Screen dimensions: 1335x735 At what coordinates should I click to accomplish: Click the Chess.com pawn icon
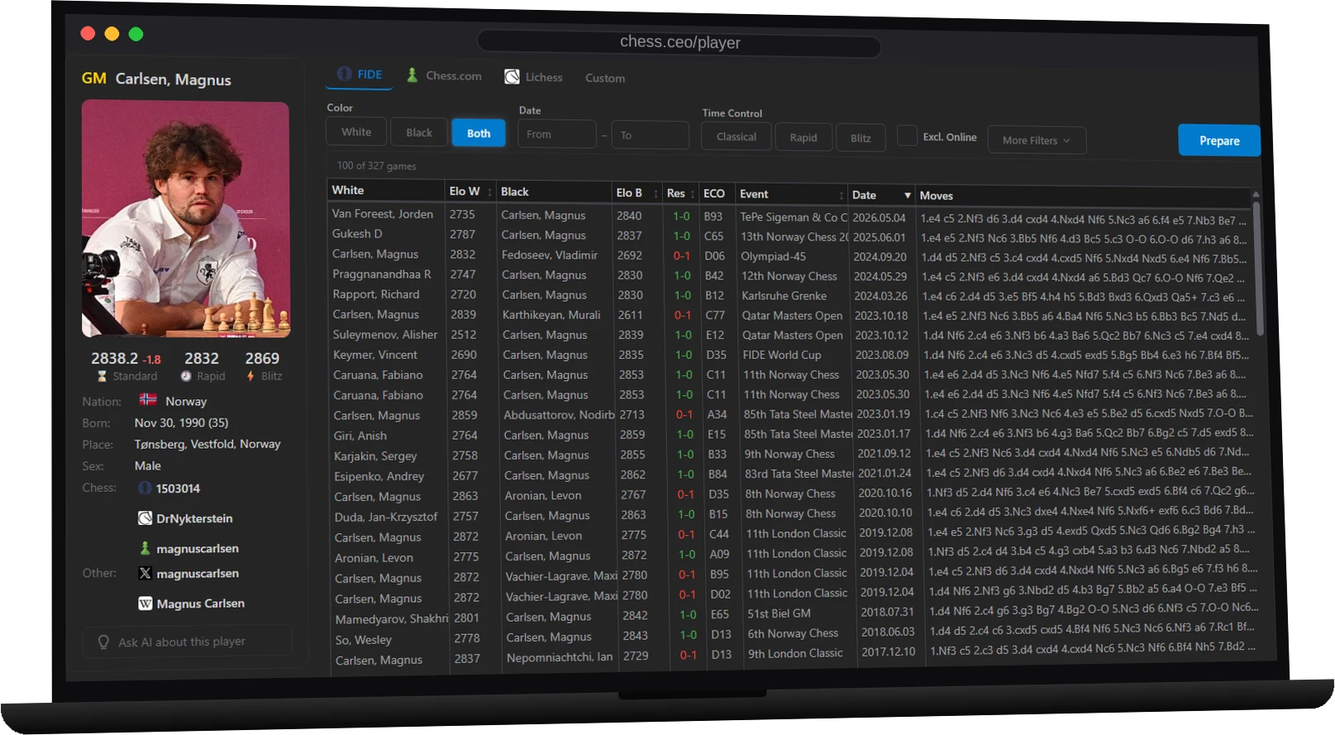pos(412,75)
